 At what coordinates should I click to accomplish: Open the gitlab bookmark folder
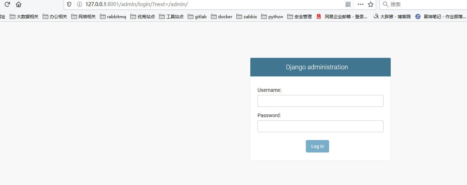(197, 16)
